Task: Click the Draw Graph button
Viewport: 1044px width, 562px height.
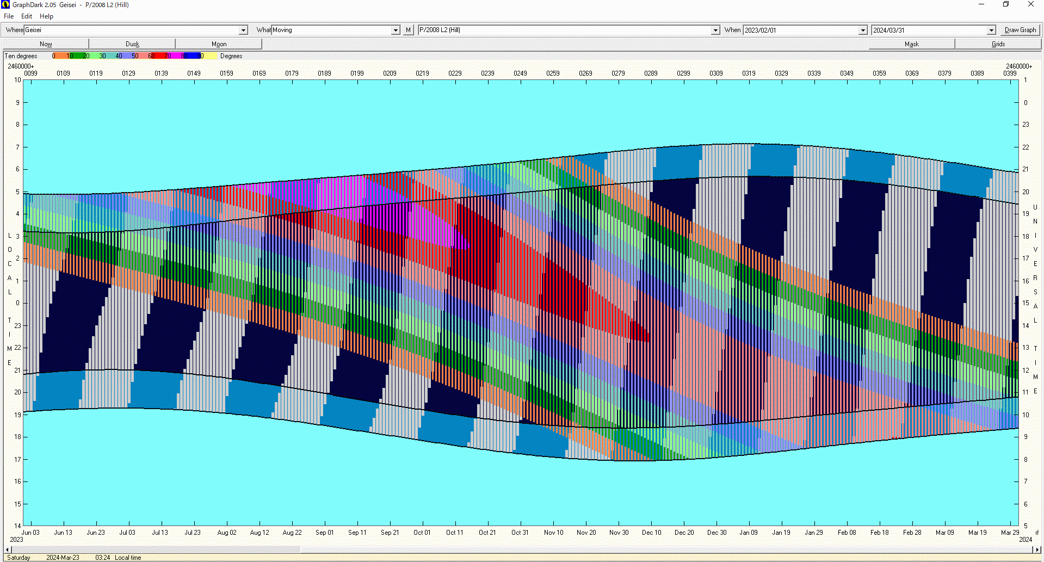Action: tap(1020, 30)
